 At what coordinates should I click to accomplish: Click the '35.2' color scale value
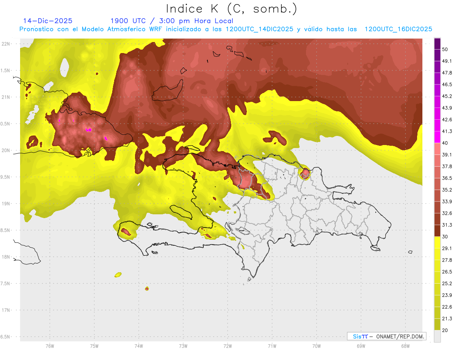click(x=447, y=190)
